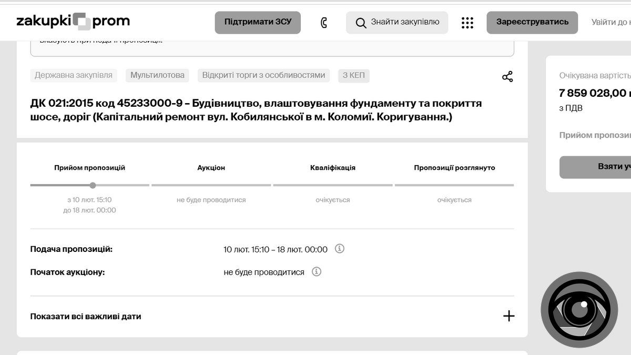Select the З КЕП tag
631x355 pixels.
(x=354, y=75)
